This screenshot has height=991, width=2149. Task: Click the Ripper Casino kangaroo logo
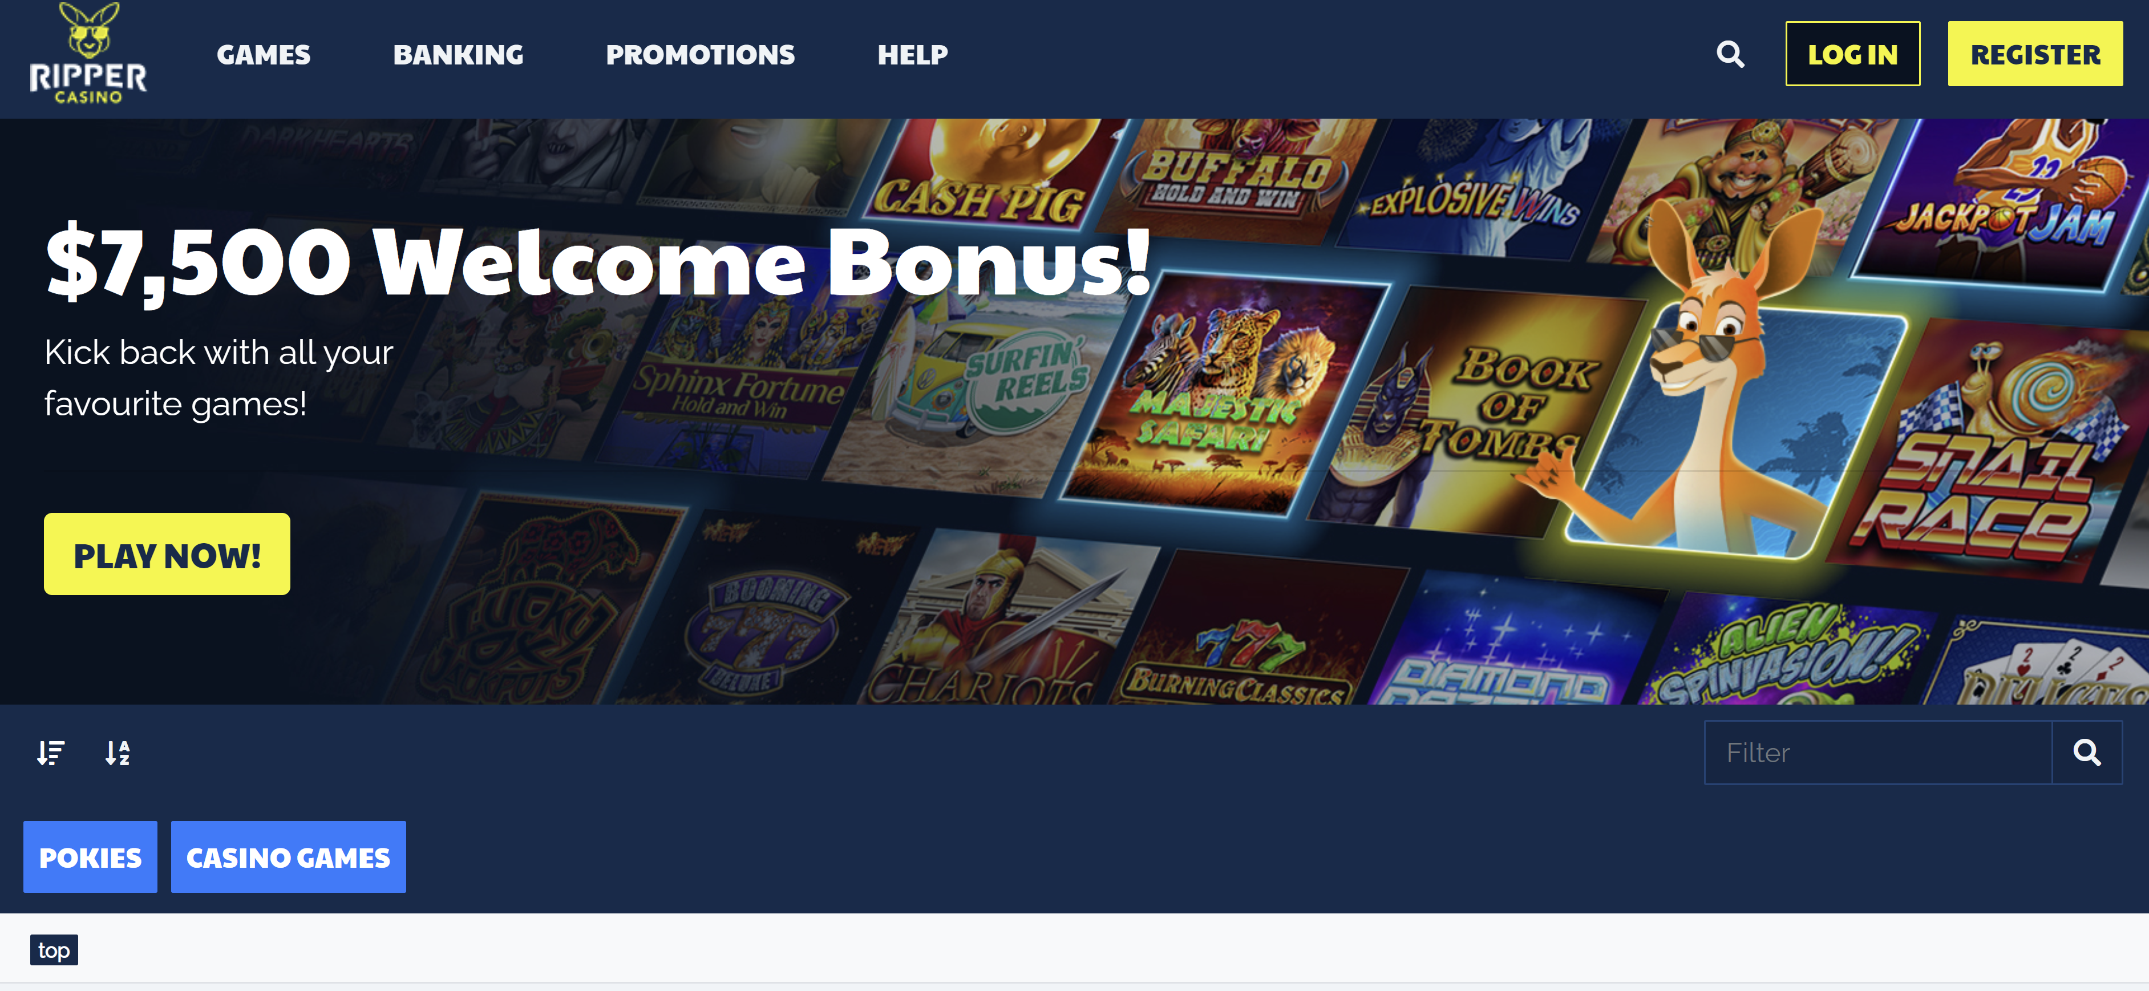pyautogui.click(x=88, y=54)
